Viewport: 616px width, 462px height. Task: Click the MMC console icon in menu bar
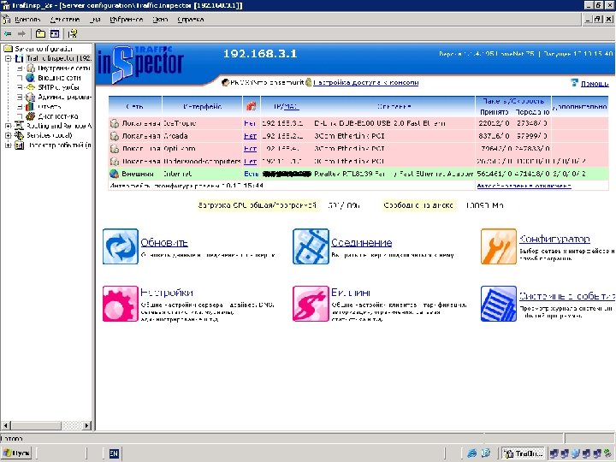click(x=6, y=19)
